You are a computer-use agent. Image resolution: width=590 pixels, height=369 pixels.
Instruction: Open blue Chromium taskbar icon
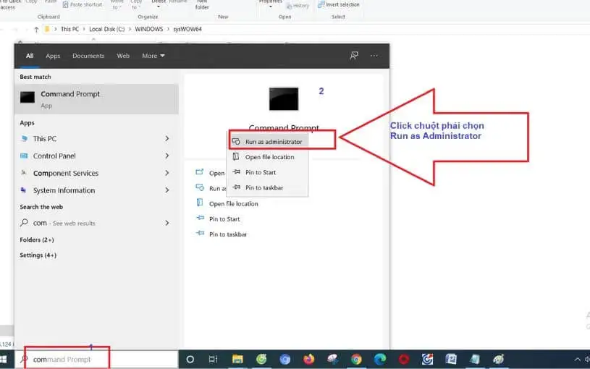coord(285,360)
